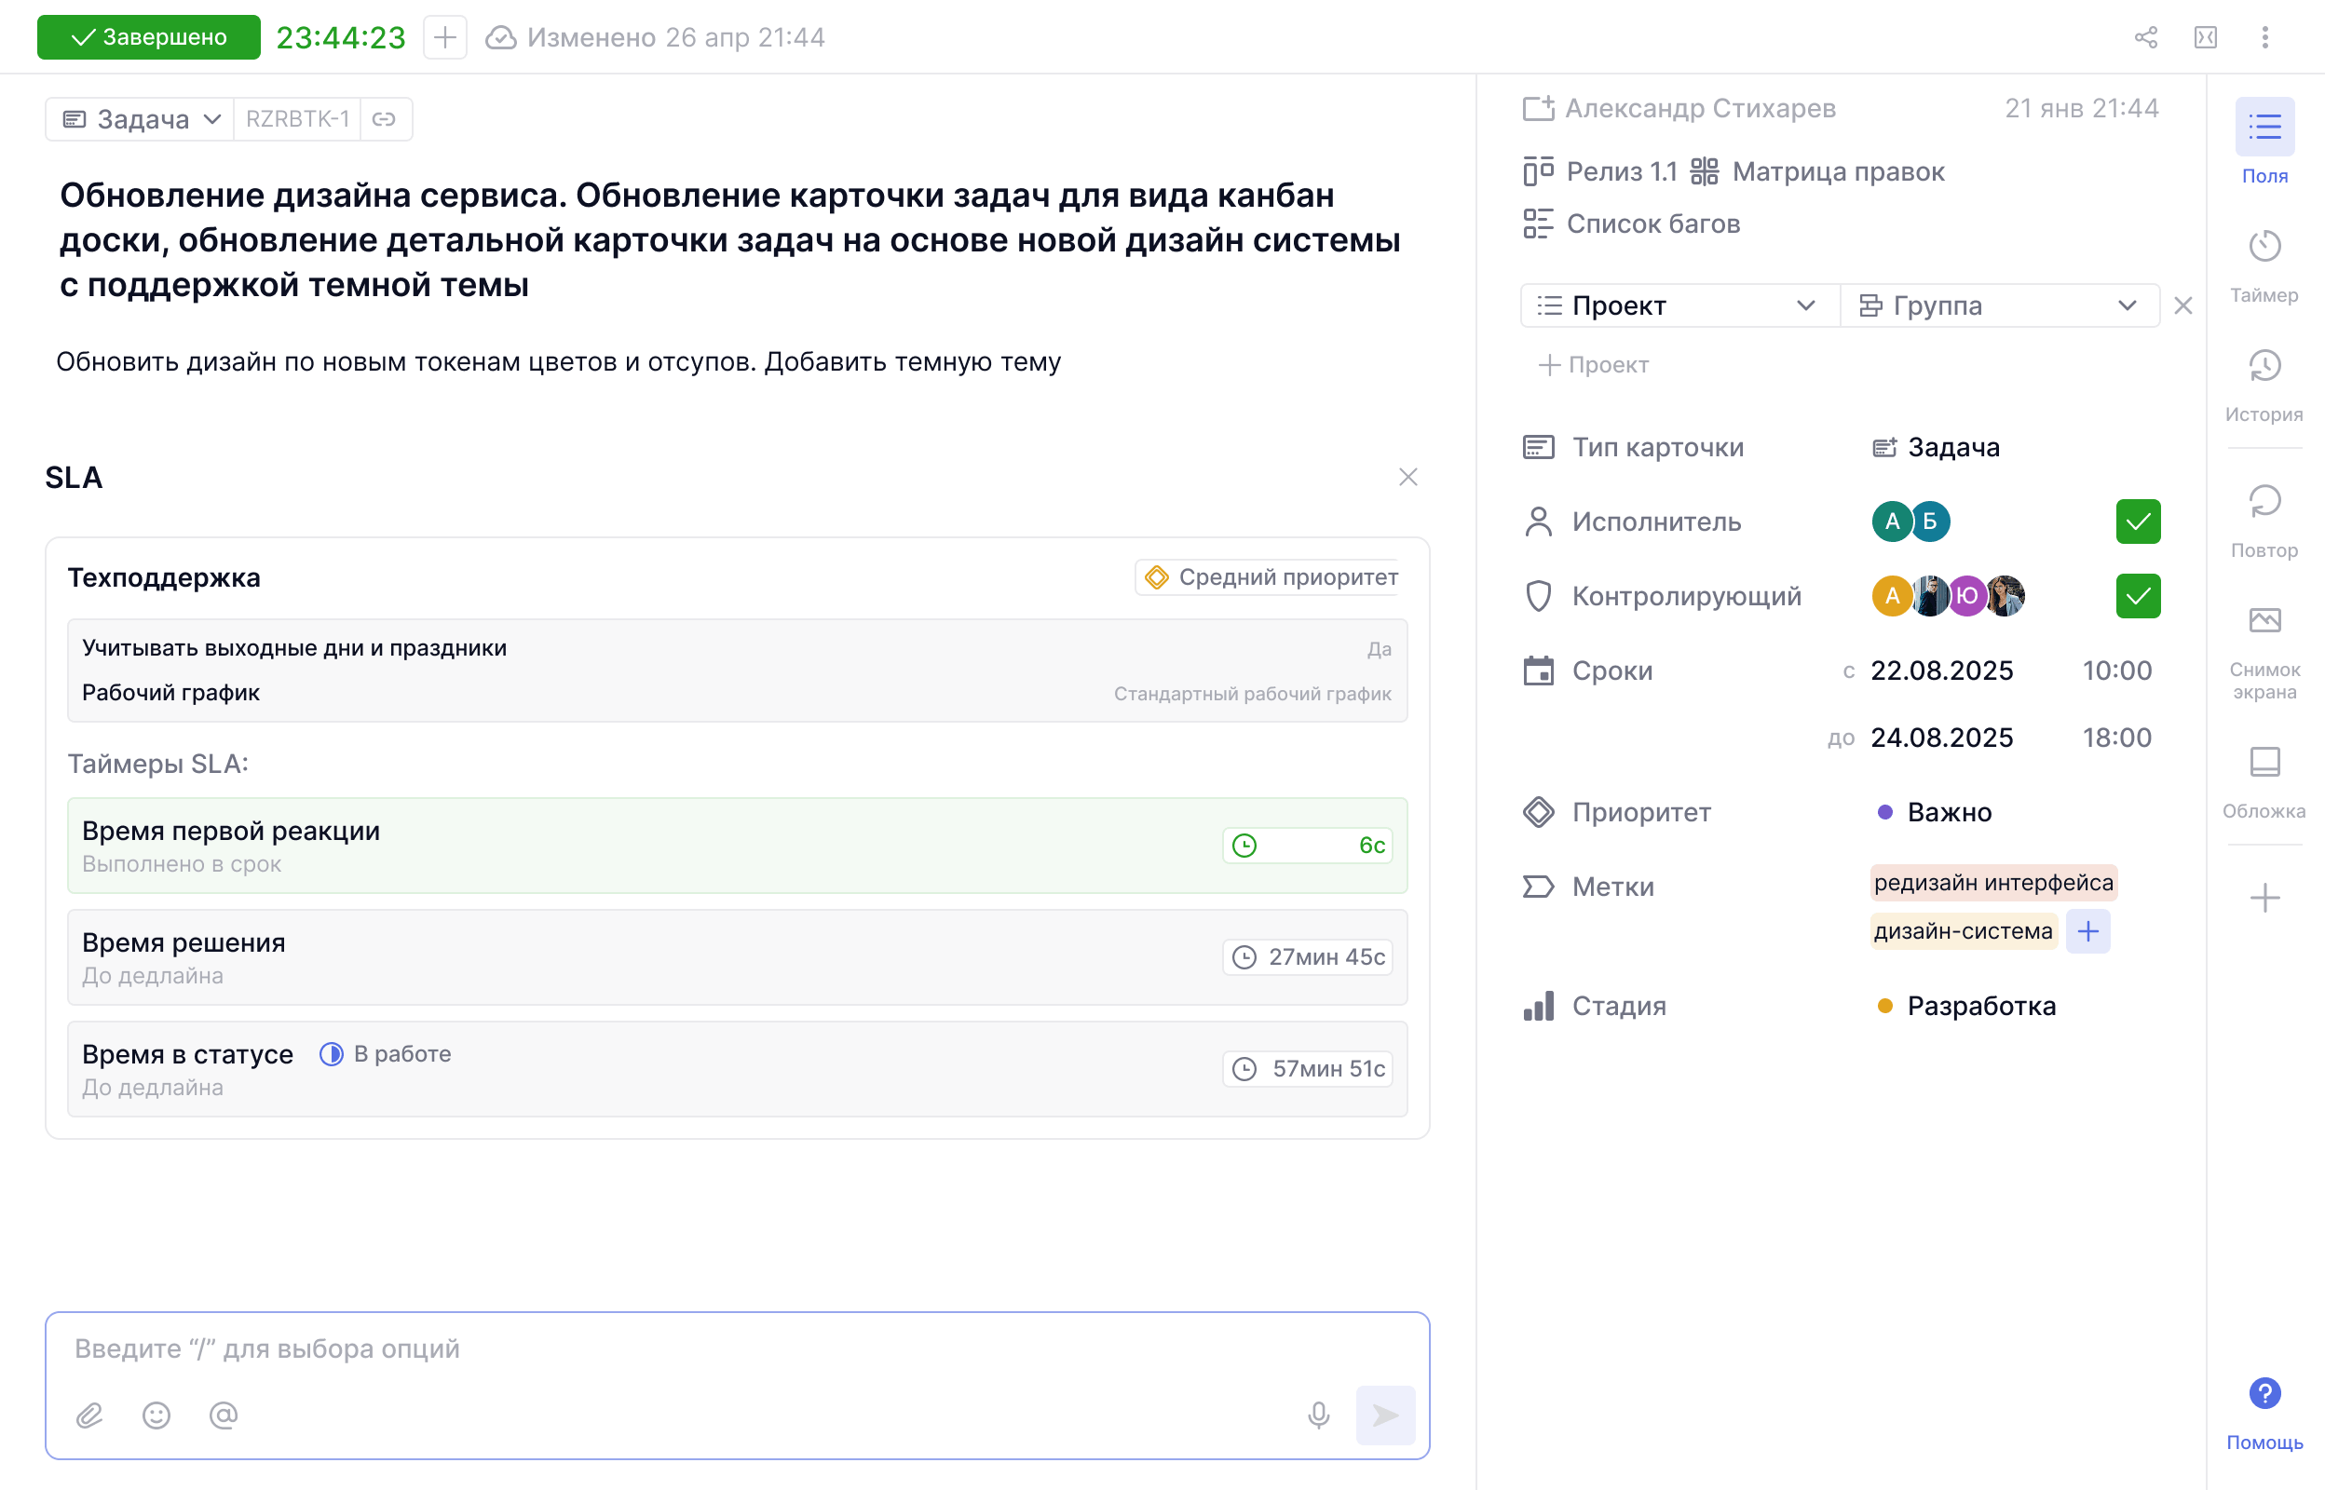2325x1490 pixels.
Task: Click the Метки tag label icon
Action: click(1539, 887)
